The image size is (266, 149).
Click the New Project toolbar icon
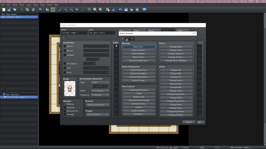[4, 10]
